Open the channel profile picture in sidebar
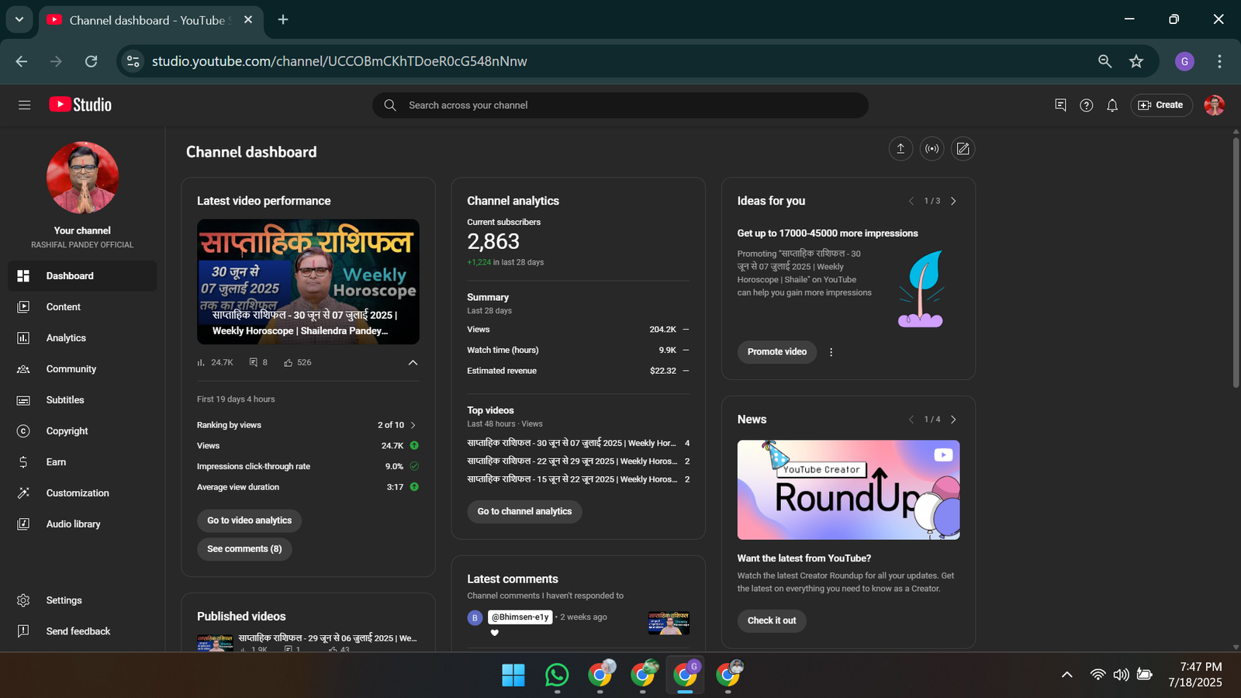1241x698 pixels. [82, 178]
